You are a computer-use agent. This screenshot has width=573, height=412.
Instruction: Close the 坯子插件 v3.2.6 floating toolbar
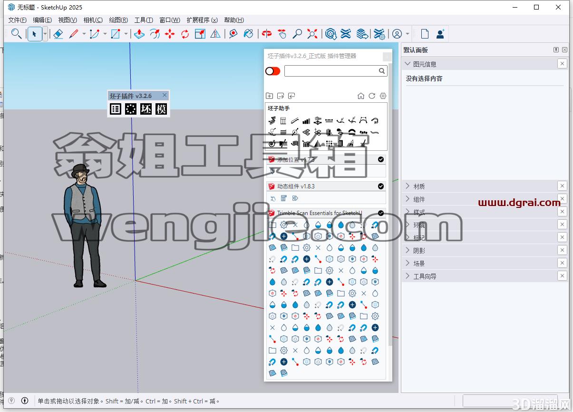click(x=165, y=95)
